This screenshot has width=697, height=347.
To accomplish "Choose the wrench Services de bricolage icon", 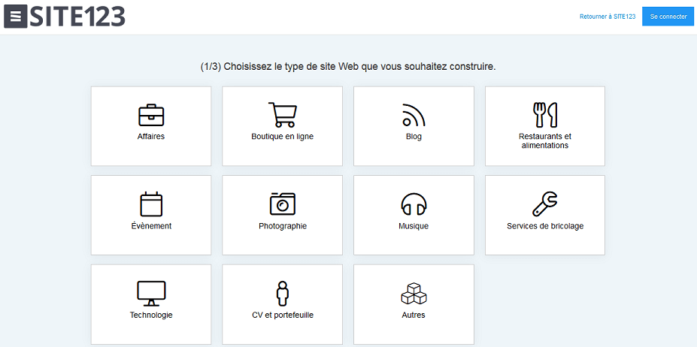I will coord(545,204).
